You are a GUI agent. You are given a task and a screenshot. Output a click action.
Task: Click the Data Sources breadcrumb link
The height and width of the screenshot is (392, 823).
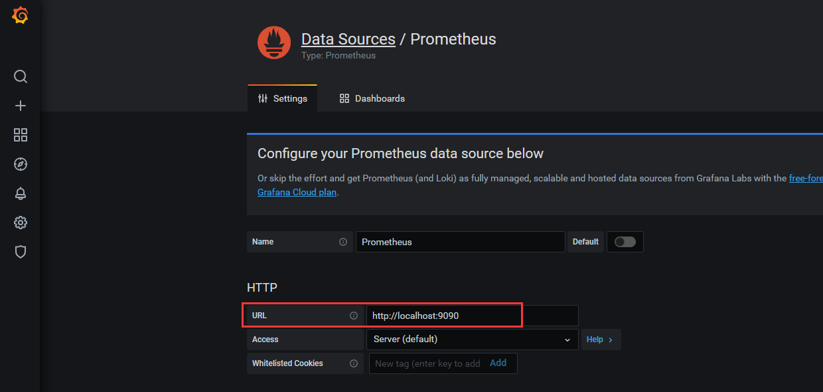[348, 39]
